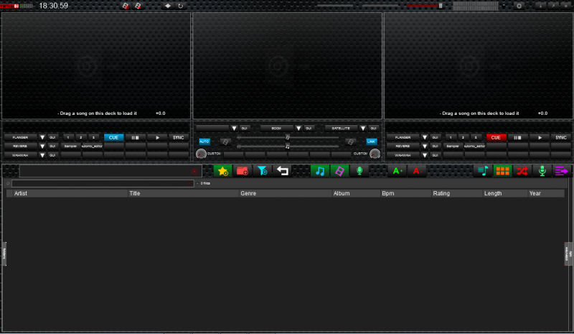The width and height of the screenshot is (574, 334).
Task: Open left deck WAHWAH effect dropdown arrow
Action: [42, 155]
